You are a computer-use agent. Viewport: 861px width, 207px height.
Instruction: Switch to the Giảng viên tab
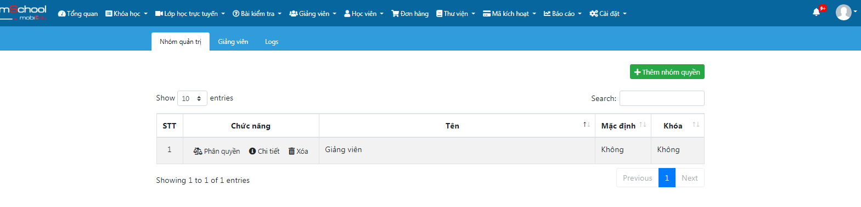233,42
